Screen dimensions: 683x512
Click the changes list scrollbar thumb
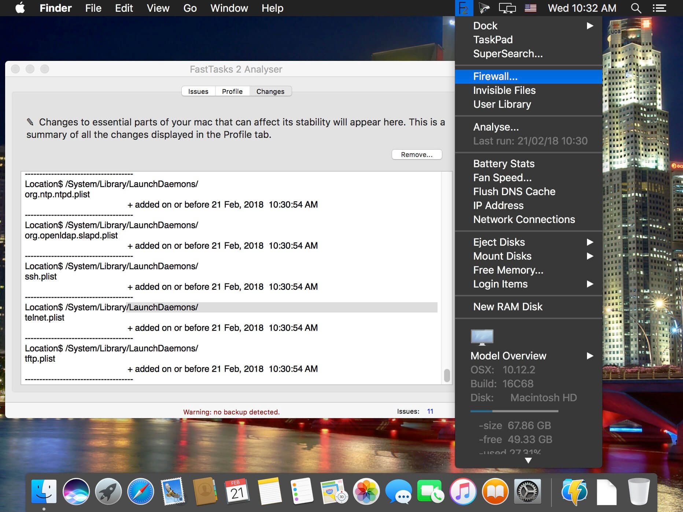(447, 376)
